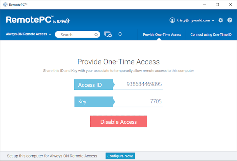This screenshot has height=161, width=237.
Task: Click the add computer icon
Action: (x=108, y=34)
